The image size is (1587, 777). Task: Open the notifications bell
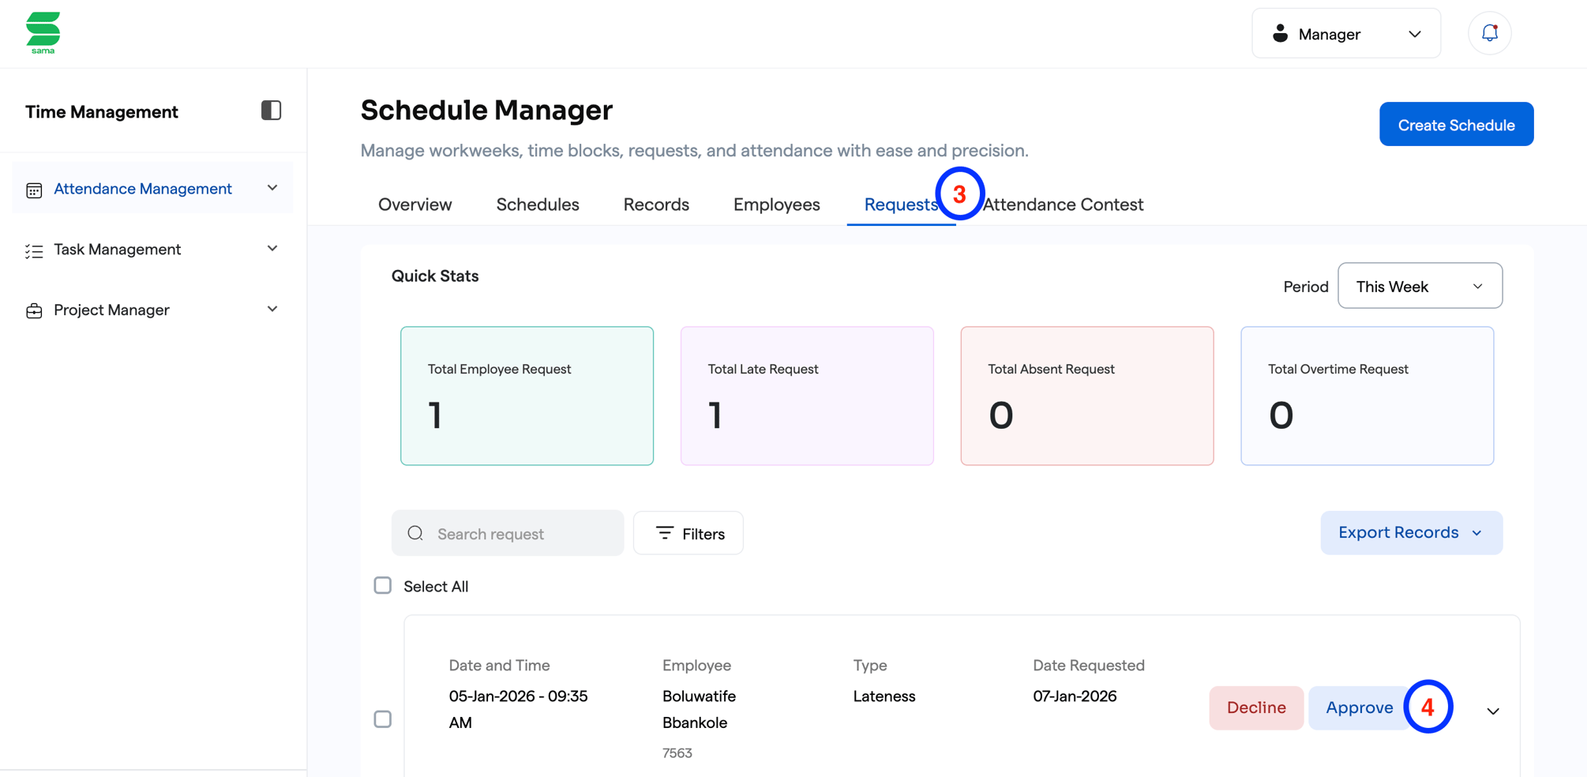tap(1489, 33)
